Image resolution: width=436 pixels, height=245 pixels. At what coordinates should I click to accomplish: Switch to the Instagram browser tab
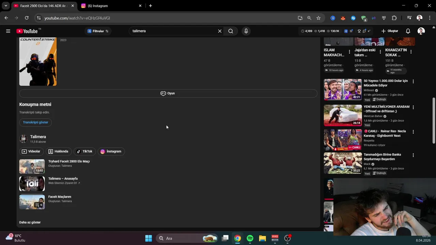pos(111,6)
